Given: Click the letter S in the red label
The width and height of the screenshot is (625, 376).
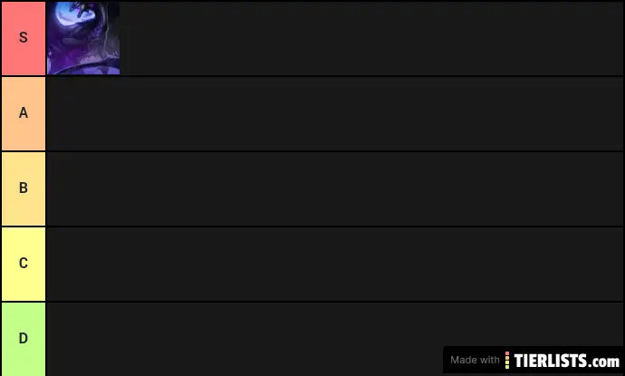Looking at the screenshot, I should 24,37.
